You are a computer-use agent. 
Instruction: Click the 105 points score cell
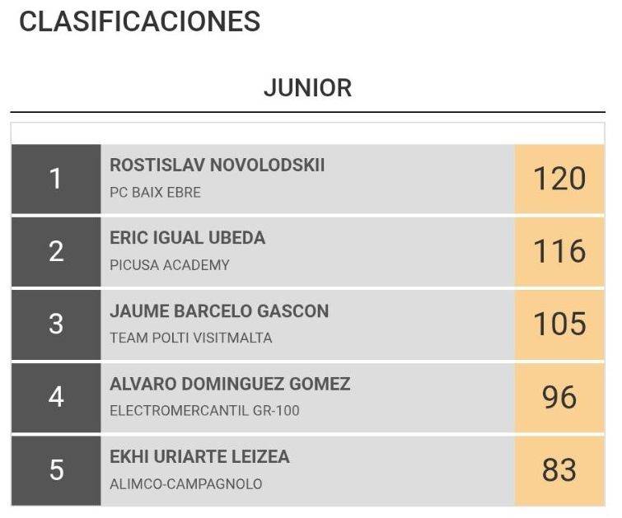point(559,324)
